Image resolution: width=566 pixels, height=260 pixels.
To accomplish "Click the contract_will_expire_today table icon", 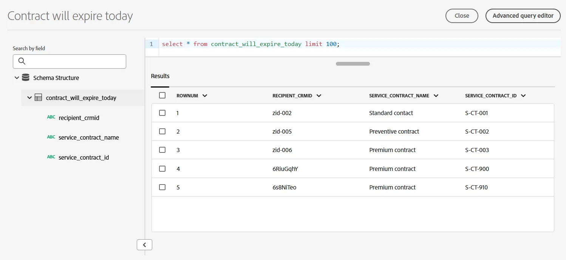I will coord(38,98).
